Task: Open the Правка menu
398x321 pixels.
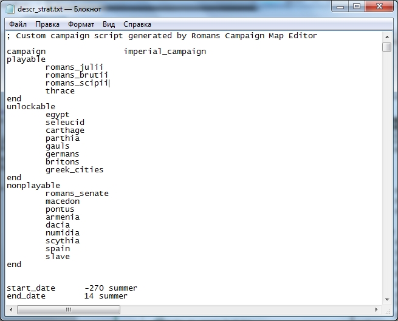Action: coord(47,24)
